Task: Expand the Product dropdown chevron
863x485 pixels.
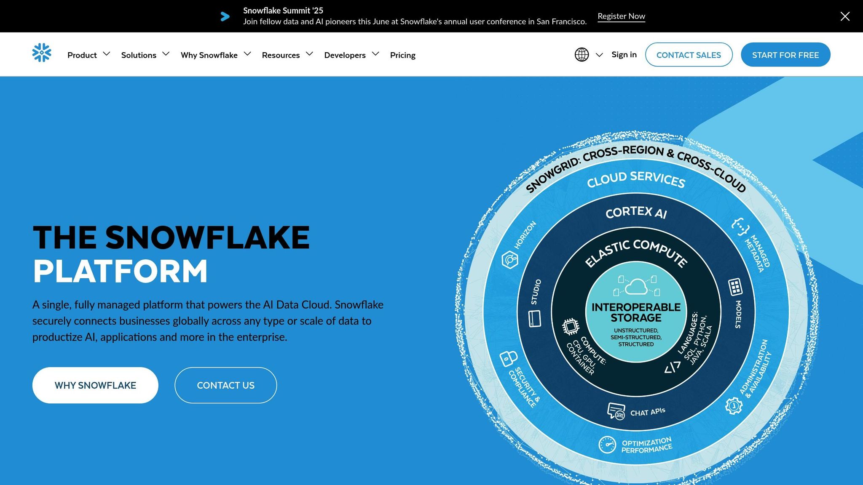Action: click(x=107, y=54)
